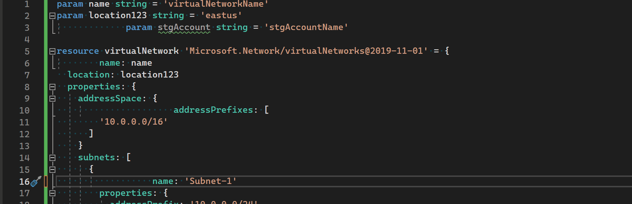Click the 'Subnet-1' name string
Screen dimensions: 632x204
tap(210, 181)
